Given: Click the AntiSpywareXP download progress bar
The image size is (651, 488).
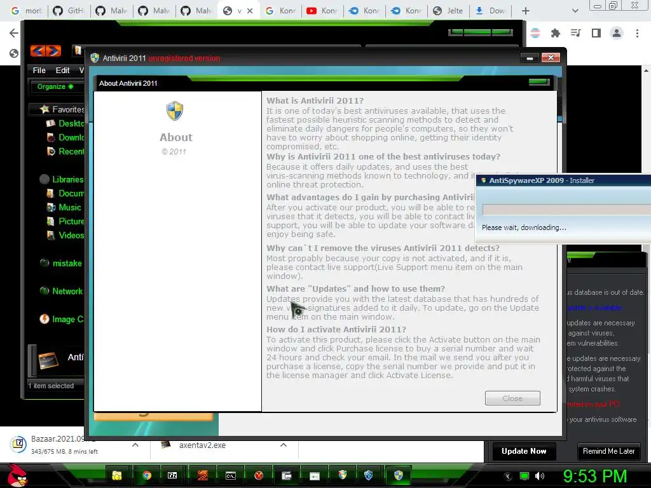Looking at the screenshot, I should [x=566, y=210].
